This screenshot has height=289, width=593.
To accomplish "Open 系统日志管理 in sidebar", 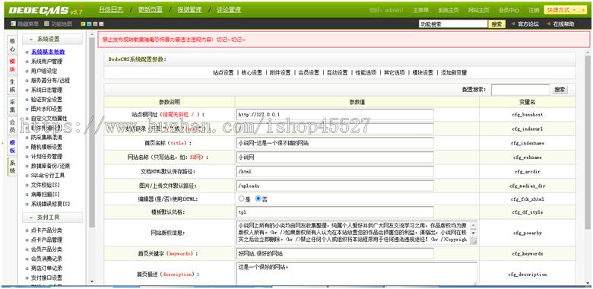I will pos(46,90).
